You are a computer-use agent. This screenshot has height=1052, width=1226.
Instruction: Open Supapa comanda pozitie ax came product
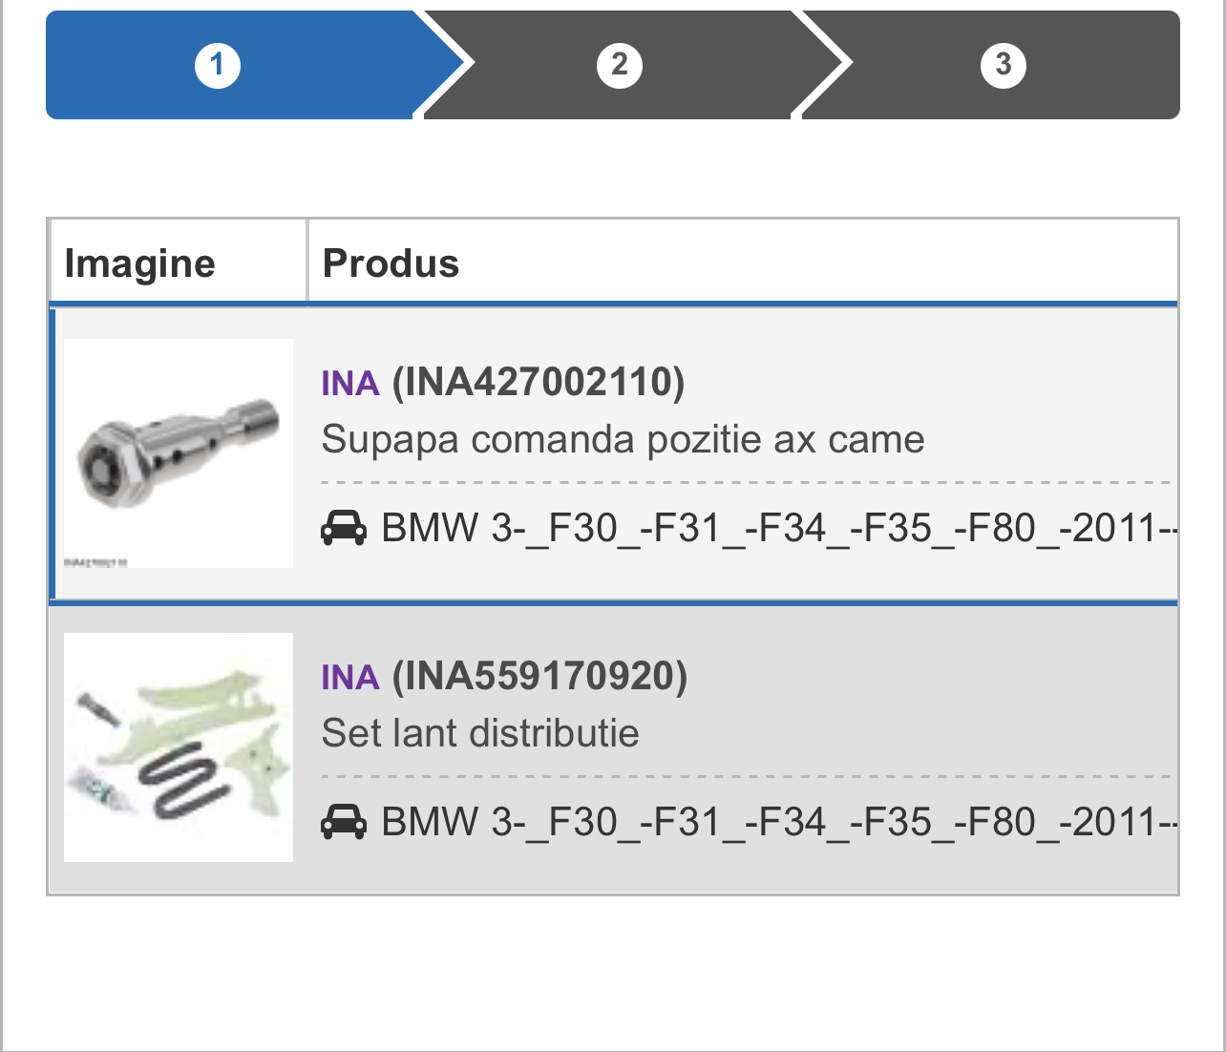pyautogui.click(x=623, y=440)
